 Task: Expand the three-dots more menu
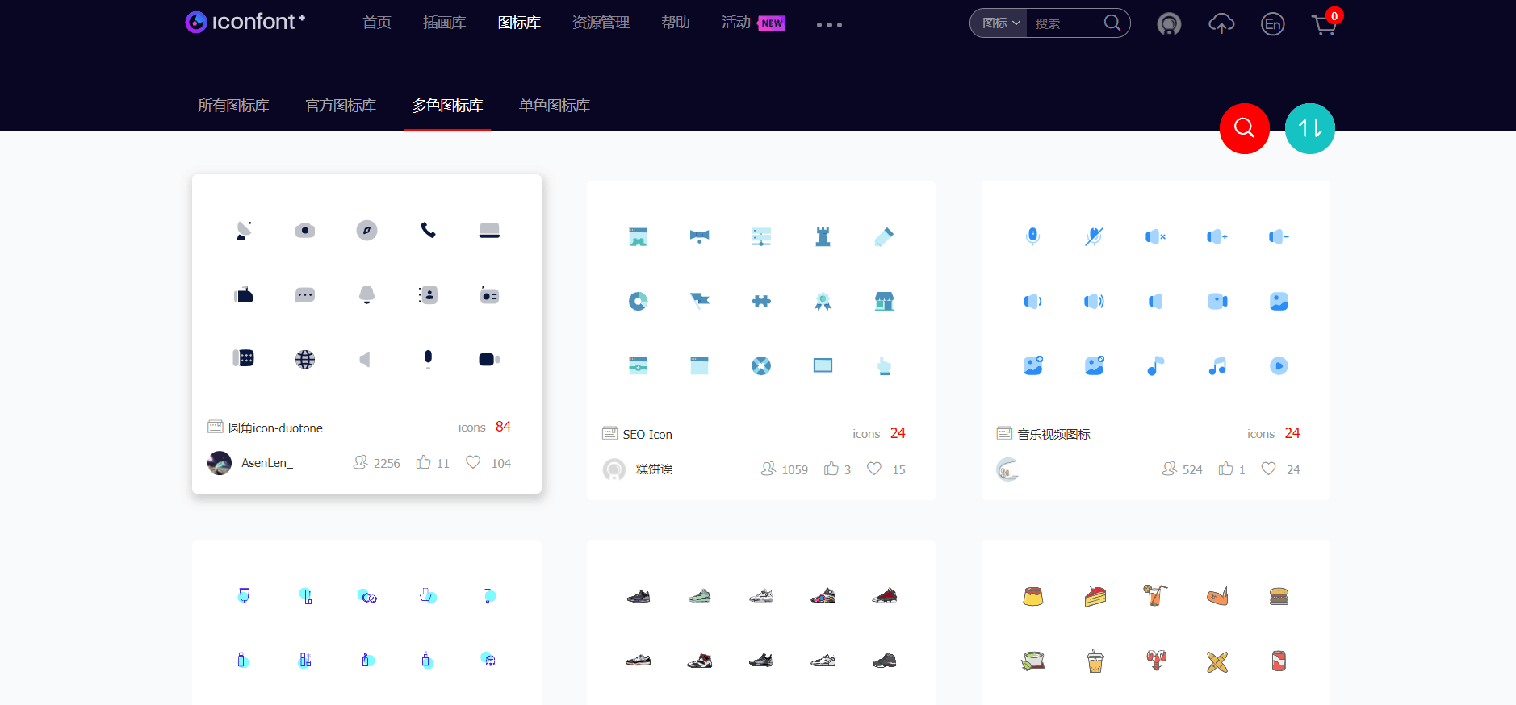829,25
